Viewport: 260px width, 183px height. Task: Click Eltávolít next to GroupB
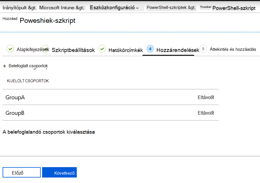click(x=206, y=113)
